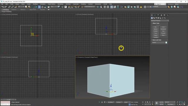Click the Redo arrow icon

[x=6, y=7]
